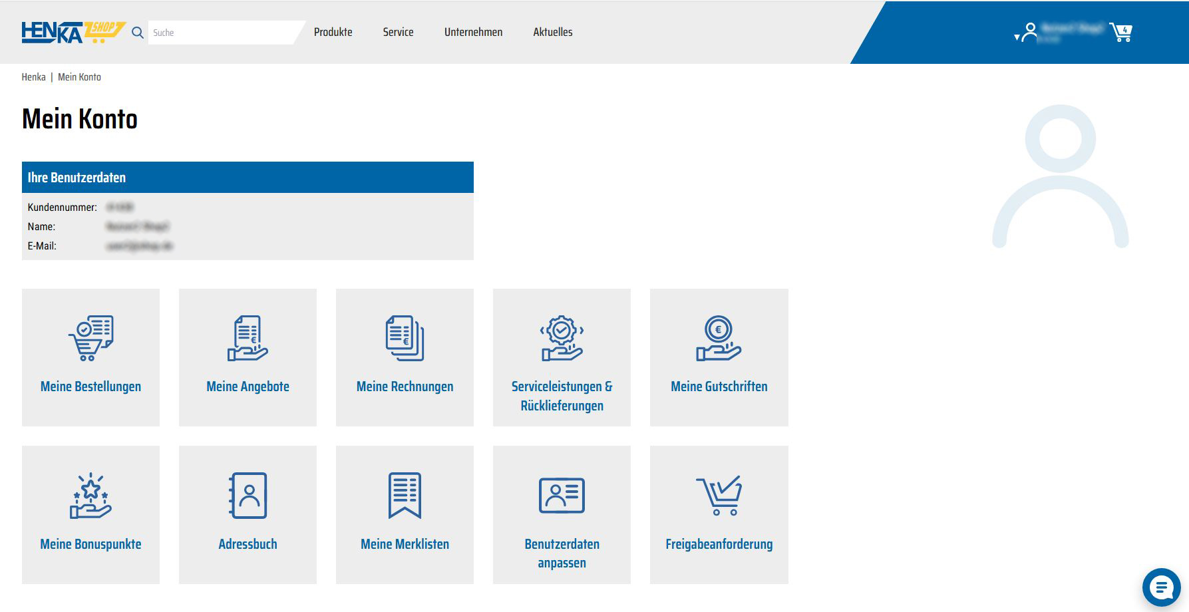Click the Meine Gutschriften euro coin icon
The width and height of the screenshot is (1189, 612).
tap(719, 338)
